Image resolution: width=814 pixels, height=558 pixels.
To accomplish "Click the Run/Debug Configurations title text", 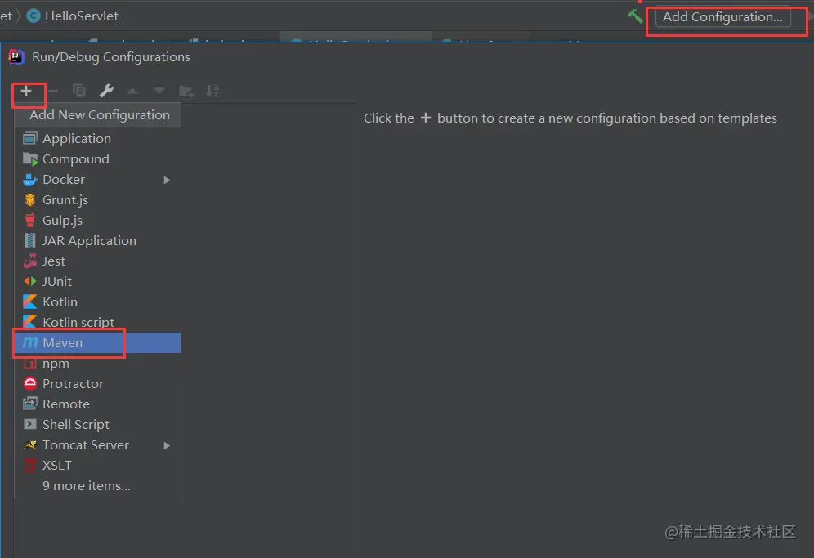I will tap(111, 57).
